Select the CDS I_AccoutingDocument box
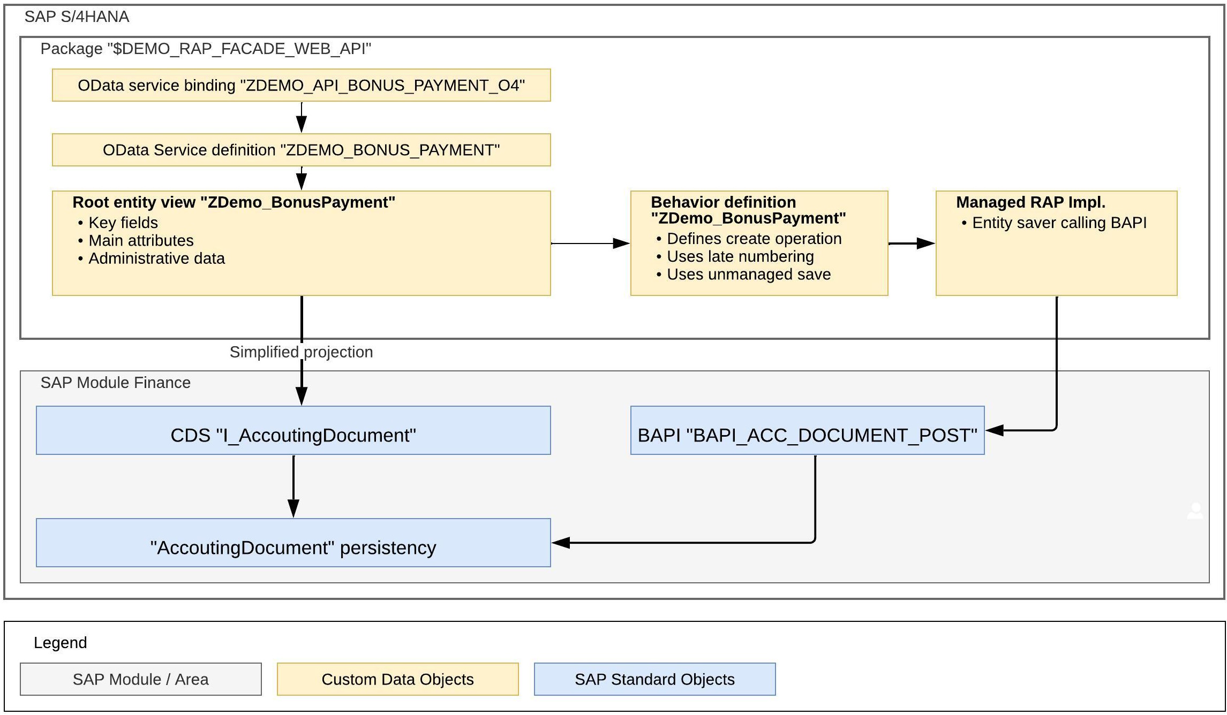Viewport: 1227px width, 715px height. point(293,430)
